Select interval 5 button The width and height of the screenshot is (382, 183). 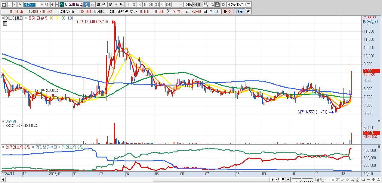(139, 4)
